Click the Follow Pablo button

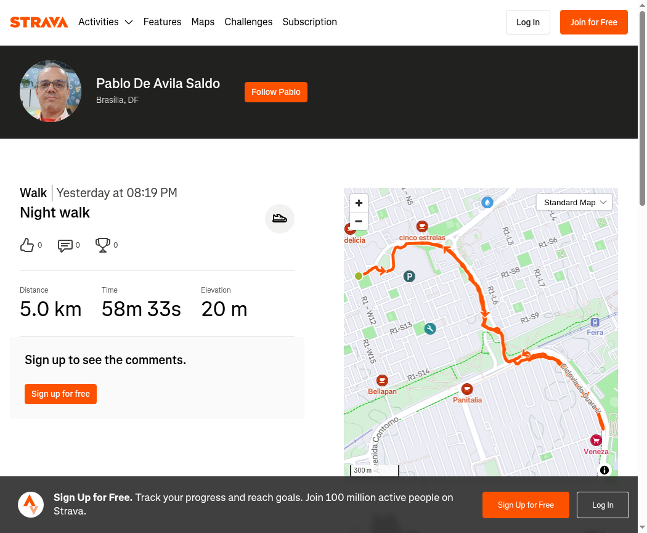[275, 92]
